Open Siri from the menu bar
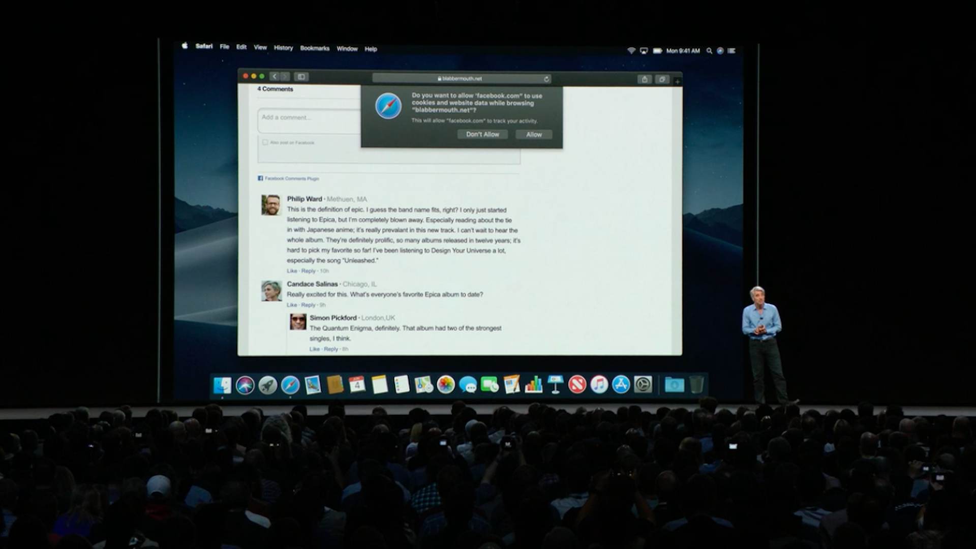 [x=720, y=51]
